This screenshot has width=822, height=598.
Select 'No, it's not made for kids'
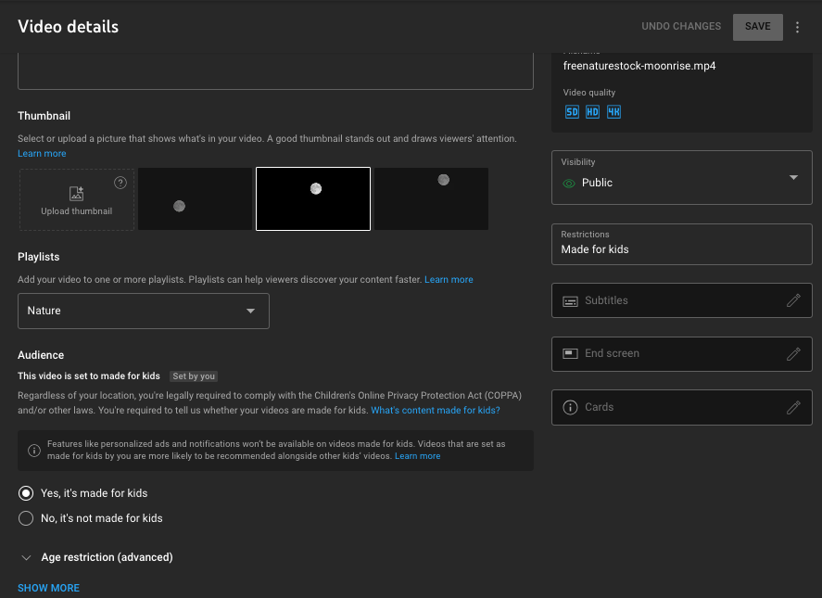pyautogui.click(x=26, y=518)
